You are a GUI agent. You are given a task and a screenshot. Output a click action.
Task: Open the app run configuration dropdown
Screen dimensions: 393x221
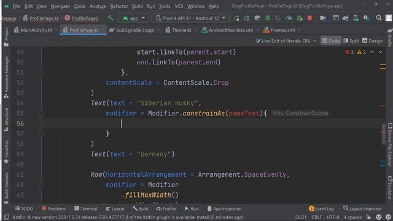pyautogui.click(x=134, y=18)
